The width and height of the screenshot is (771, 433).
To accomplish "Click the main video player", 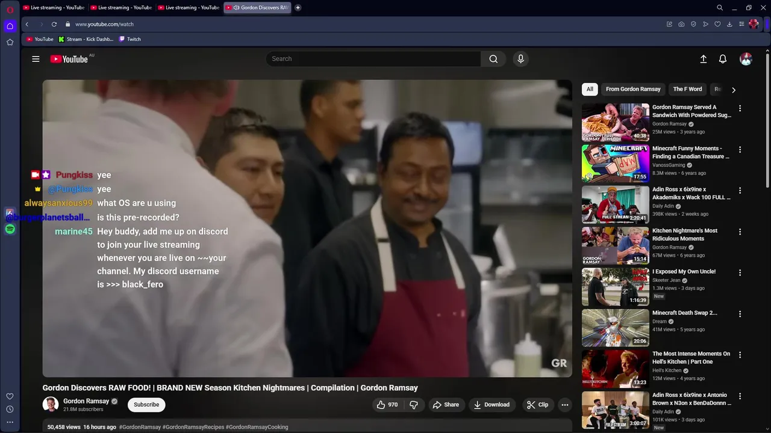I will click(307, 229).
